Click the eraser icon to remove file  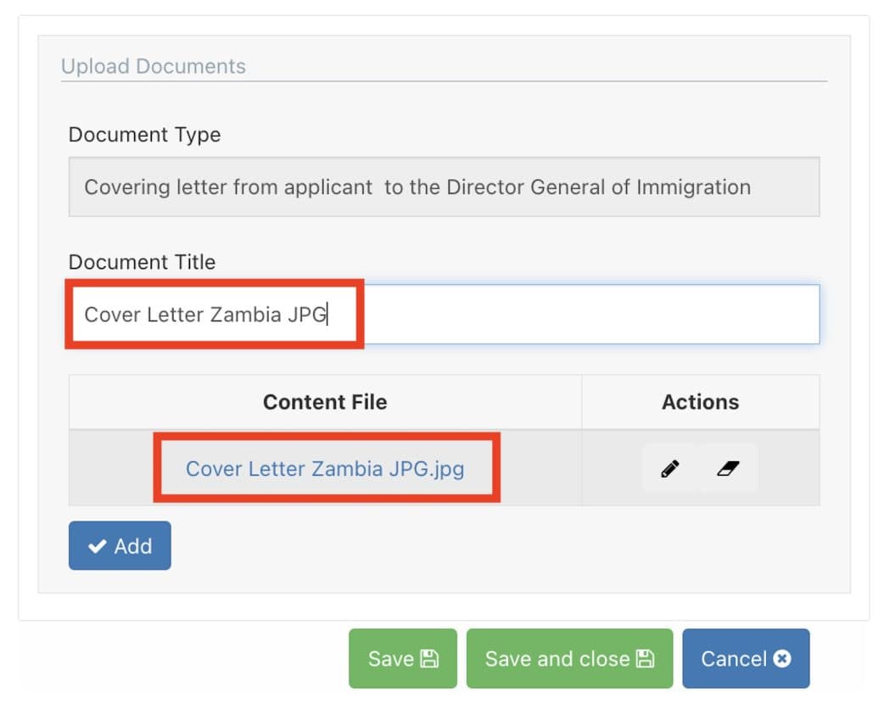pyautogui.click(x=727, y=468)
